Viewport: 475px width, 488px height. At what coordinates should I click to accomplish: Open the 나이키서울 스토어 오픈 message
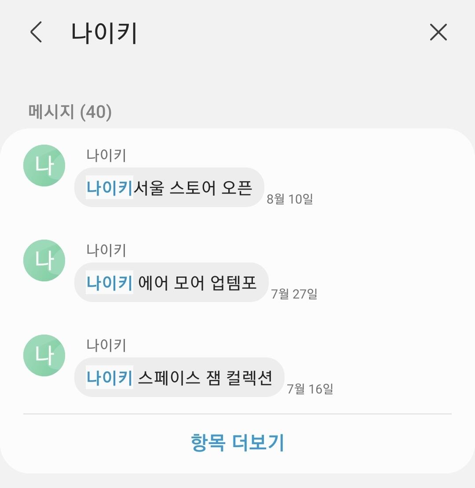[x=169, y=187]
